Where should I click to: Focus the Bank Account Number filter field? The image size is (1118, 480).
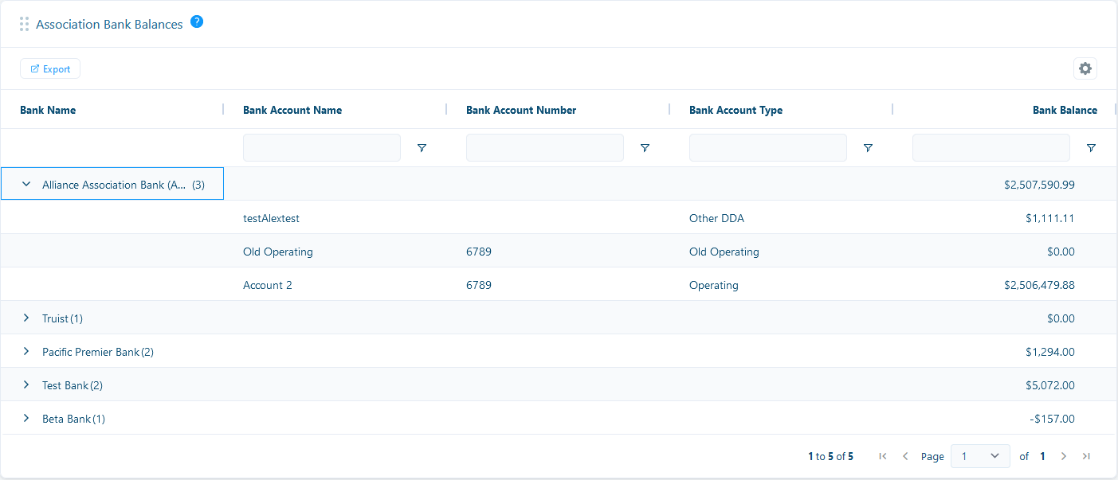coord(545,148)
